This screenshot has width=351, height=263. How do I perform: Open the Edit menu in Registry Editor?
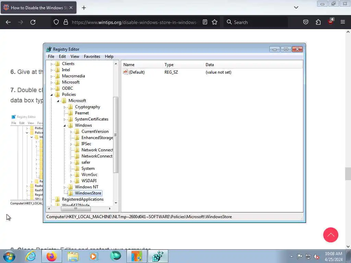click(x=62, y=57)
